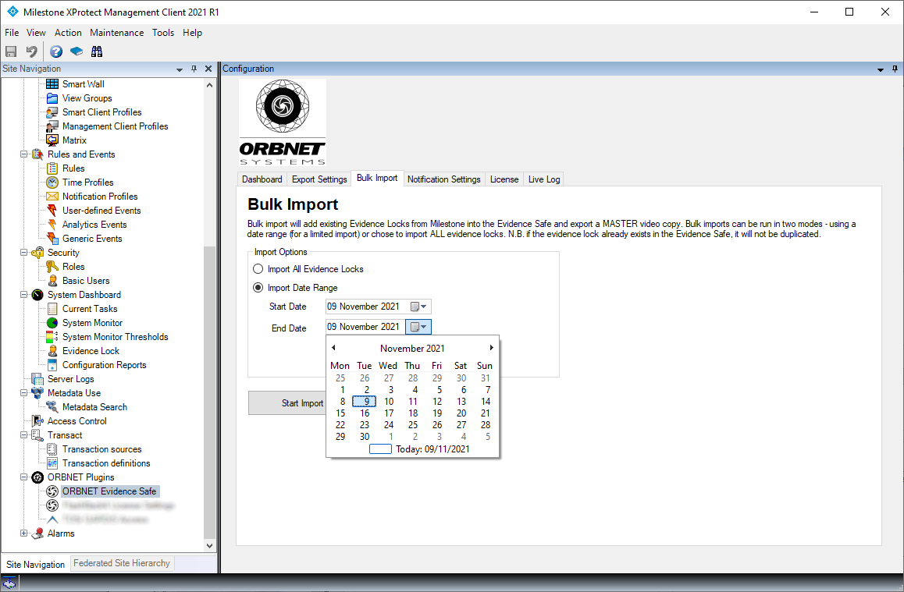Click the View Groups folder icon

(x=52, y=98)
